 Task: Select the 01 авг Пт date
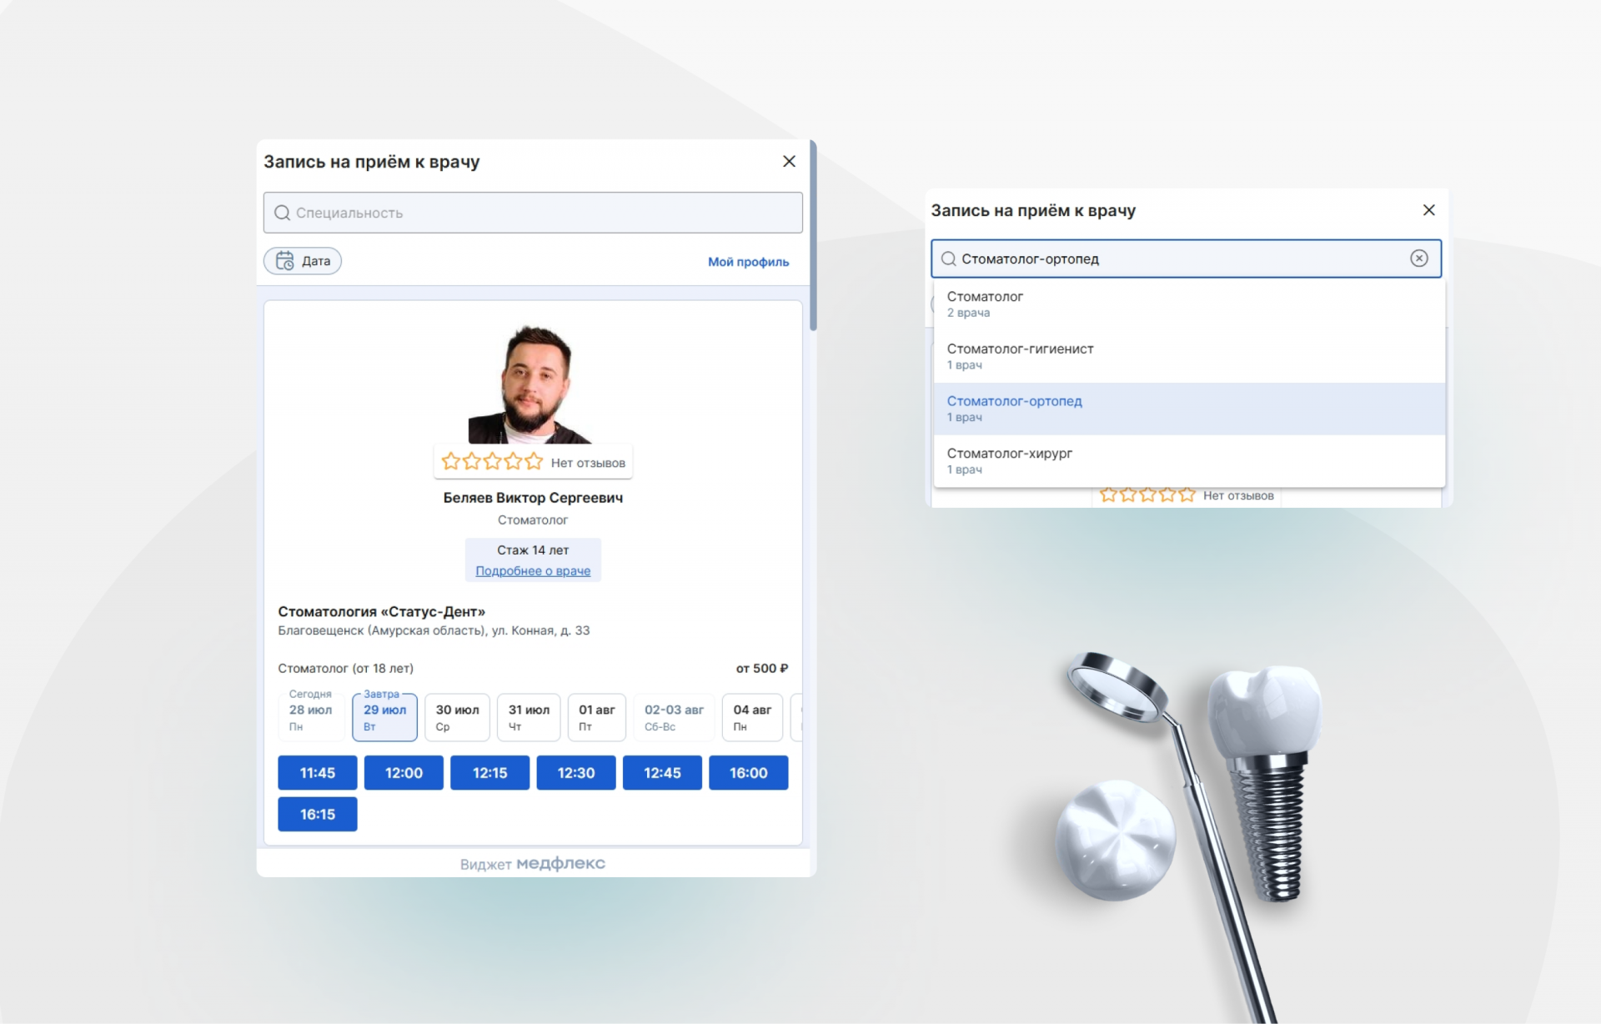pyautogui.click(x=597, y=717)
